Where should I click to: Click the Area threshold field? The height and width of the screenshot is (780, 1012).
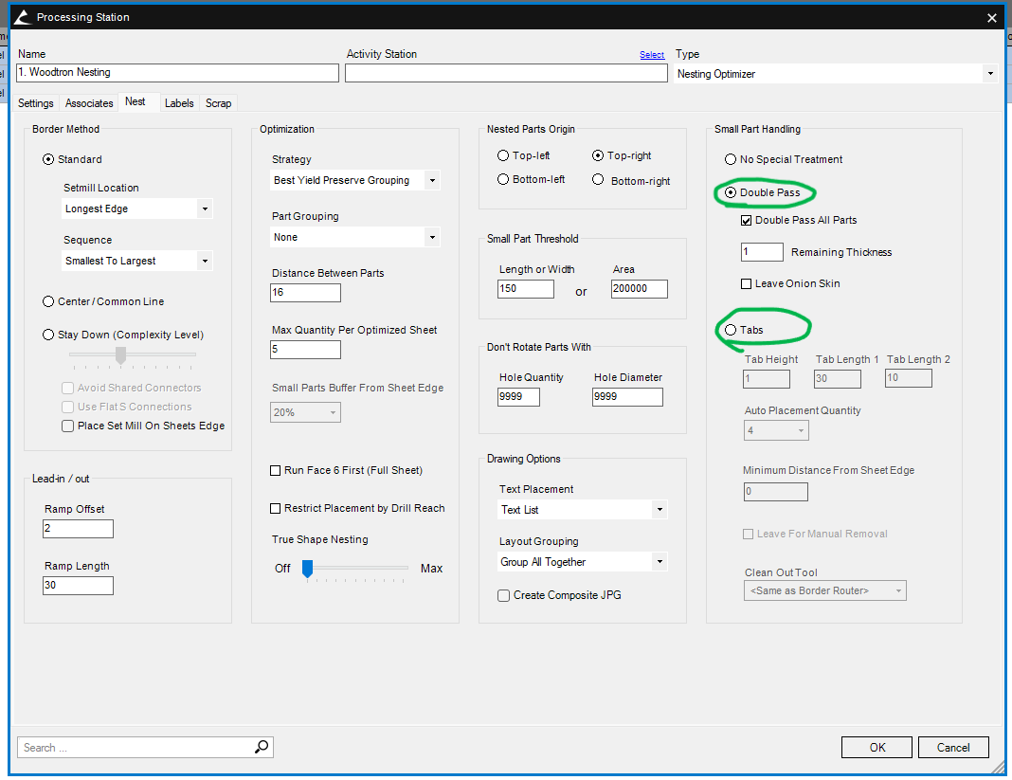[x=639, y=289]
